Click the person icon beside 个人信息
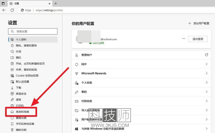Viewport: 215px width, 133px height. 77,83
